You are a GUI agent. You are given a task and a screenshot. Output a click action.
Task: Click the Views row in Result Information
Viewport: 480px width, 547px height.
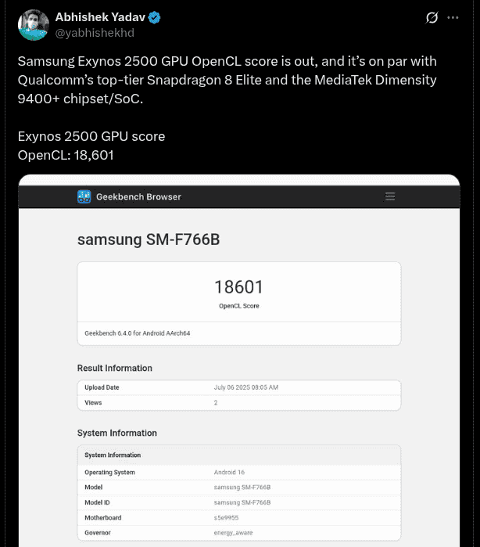pyautogui.click(x=238, y=402)
